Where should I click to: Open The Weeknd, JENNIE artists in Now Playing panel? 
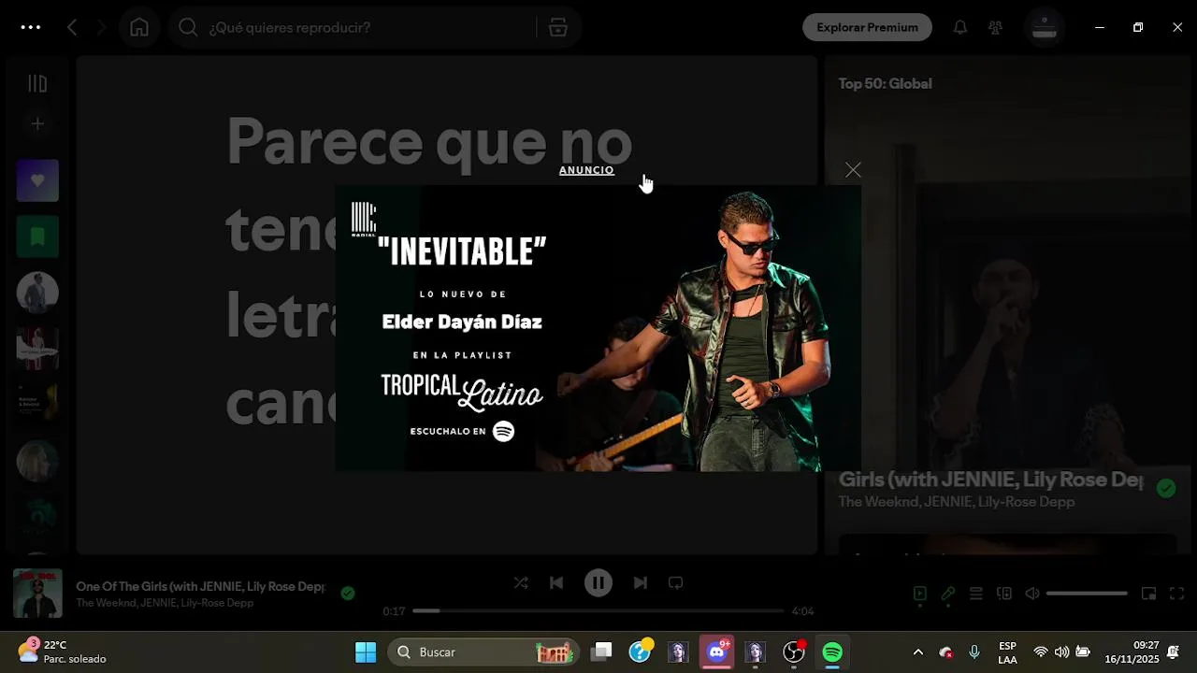[957, 502]
